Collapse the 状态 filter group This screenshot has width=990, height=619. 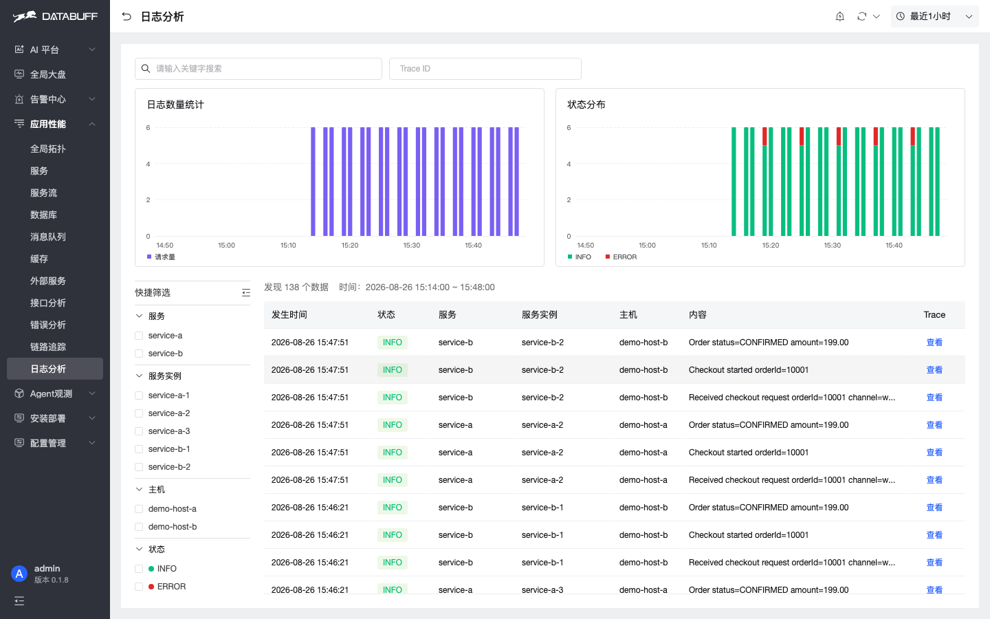pos(139,550)
